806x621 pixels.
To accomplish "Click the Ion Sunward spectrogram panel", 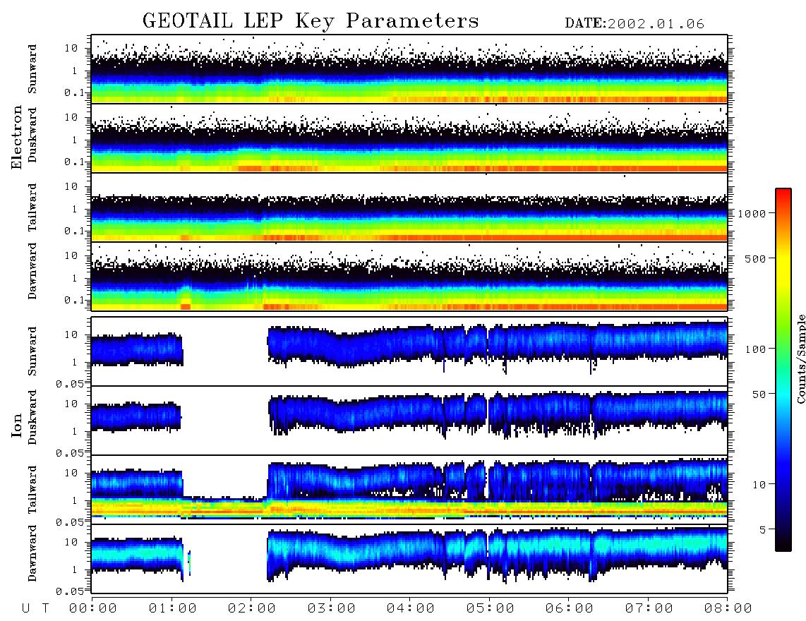I will tap(409, 351).
